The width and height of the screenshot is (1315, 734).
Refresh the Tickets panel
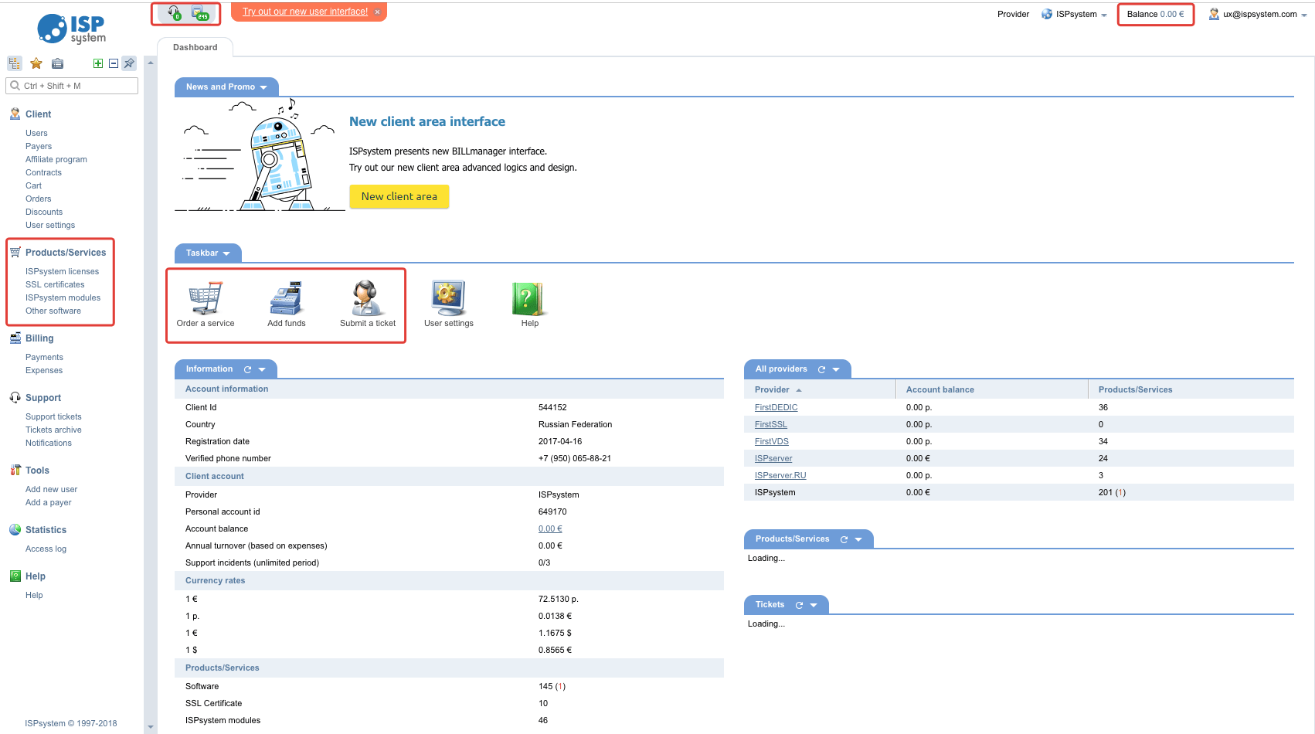click(799, 605)
